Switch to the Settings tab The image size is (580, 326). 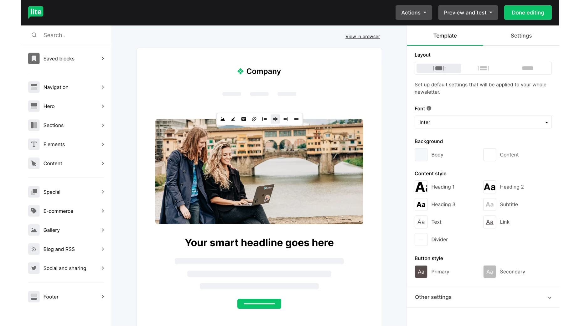click(521, 36)
